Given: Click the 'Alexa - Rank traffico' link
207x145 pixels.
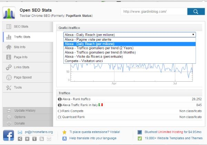Looking at the screenshot, I should pyautogui.click(x=76, y=99).
